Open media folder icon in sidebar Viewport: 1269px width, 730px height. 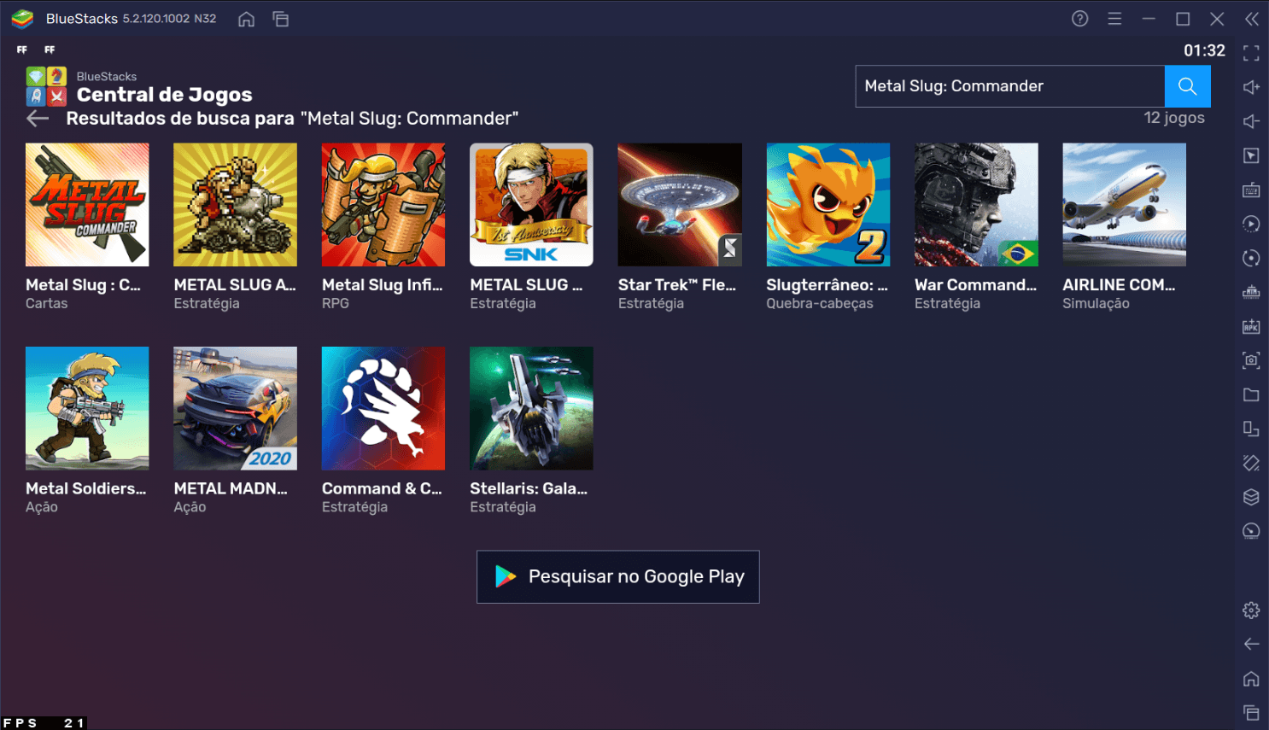click(x=1251, y=394)
